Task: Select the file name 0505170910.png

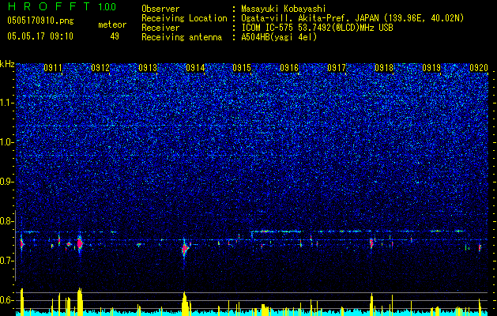Action: 40,21
